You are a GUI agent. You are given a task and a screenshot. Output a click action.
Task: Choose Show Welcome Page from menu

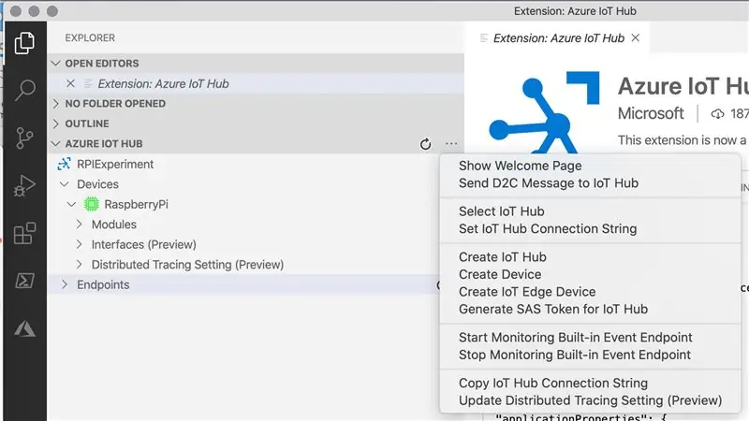[521, 166]
